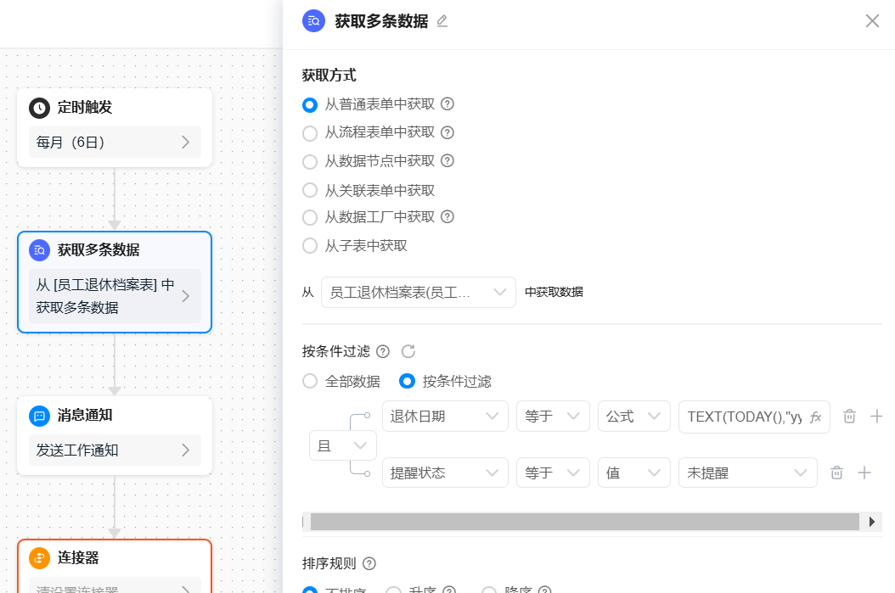This screenshot has height=593, width=895.
Task: Open help icon next to 从流程表单中获取
Action: click(x=447, y=132)
